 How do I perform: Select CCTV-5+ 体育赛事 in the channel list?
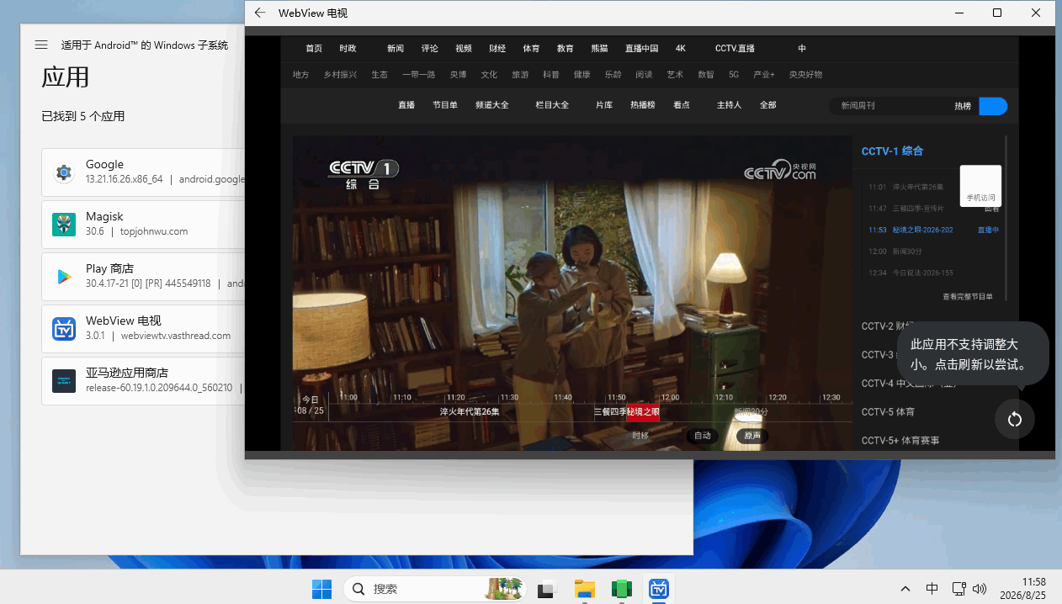(x=900, y=441)
